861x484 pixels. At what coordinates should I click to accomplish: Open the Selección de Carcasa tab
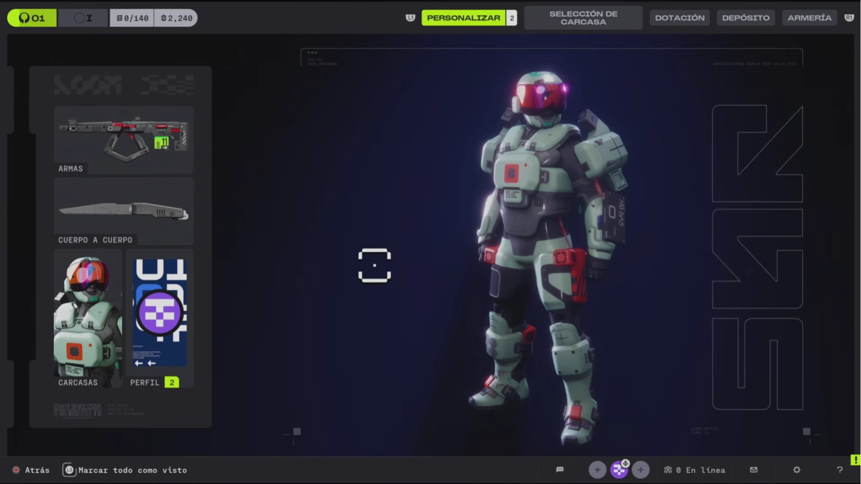[x=583, y=18]
